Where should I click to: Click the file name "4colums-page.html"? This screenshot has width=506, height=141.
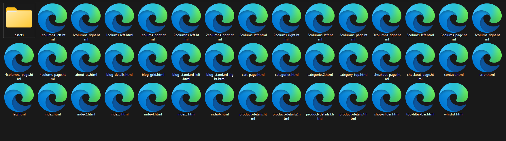click(x=52, y=77)
